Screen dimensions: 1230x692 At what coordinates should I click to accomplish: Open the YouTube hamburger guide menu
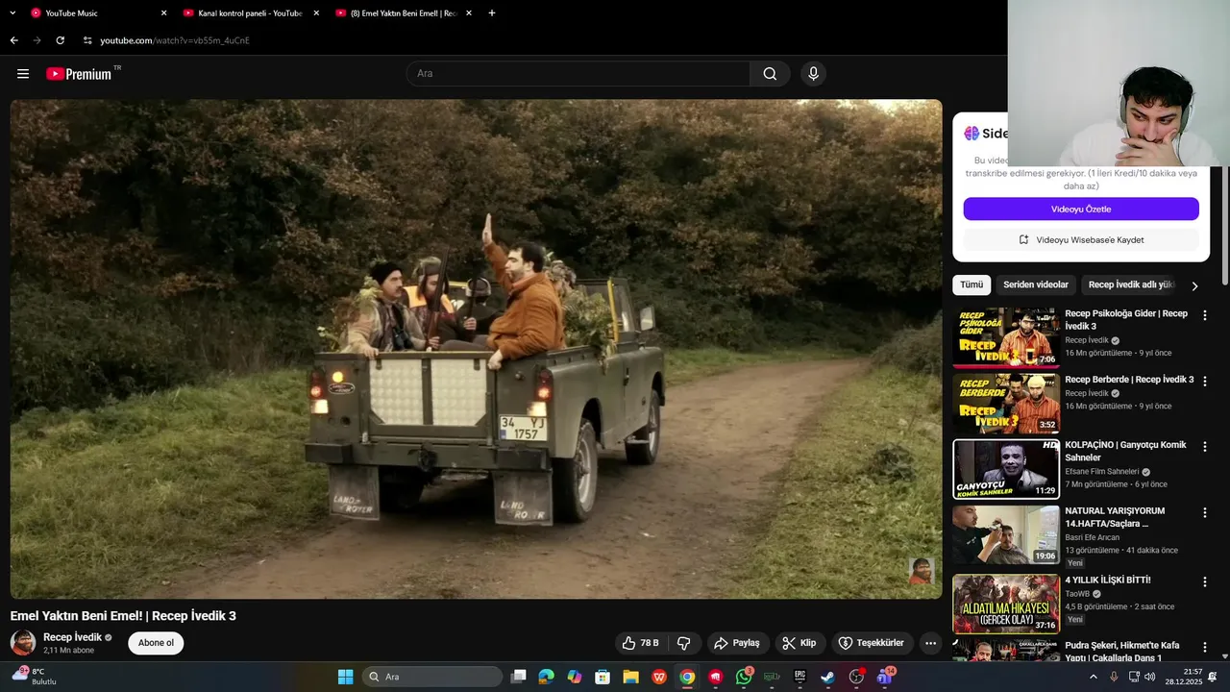23,74
